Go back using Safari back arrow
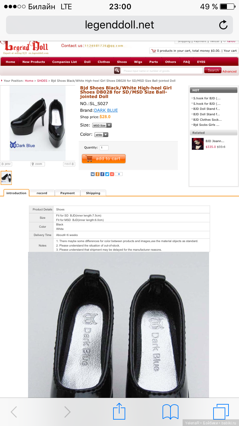The image size is (239, 426). click(x=14, y=412)
